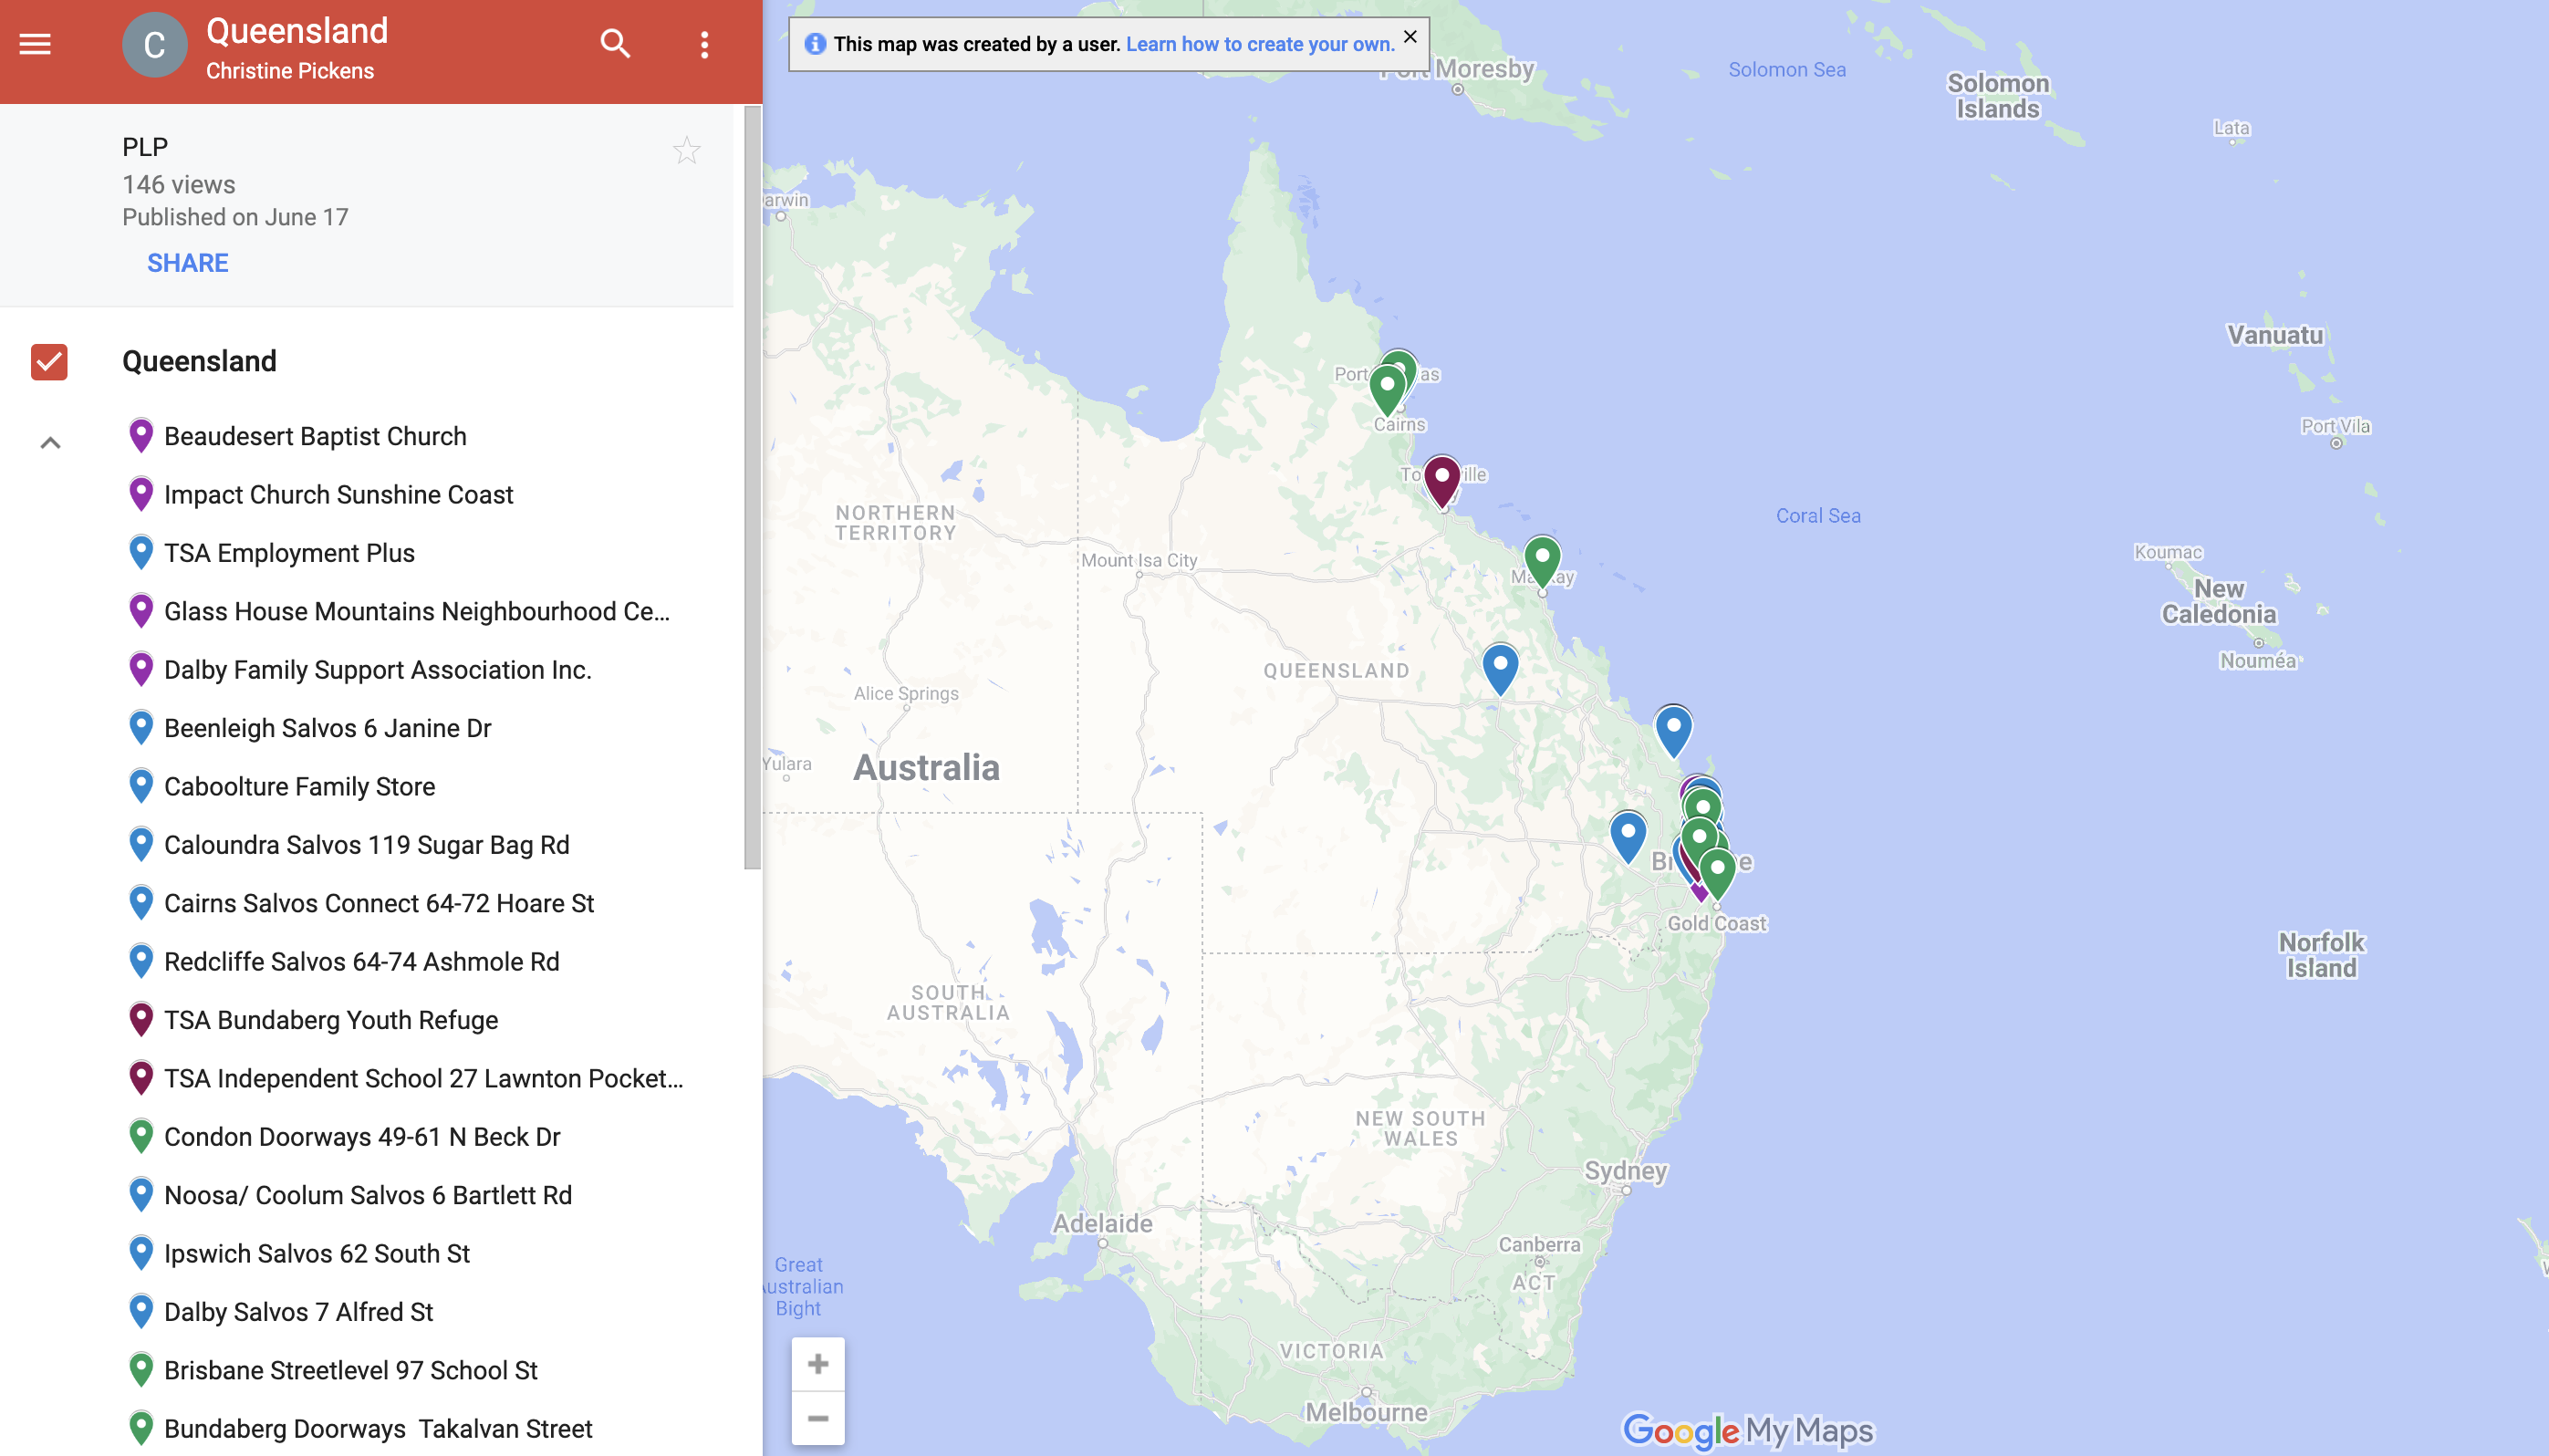Click the Gold Coast map label

click(x=1717, y=923)
